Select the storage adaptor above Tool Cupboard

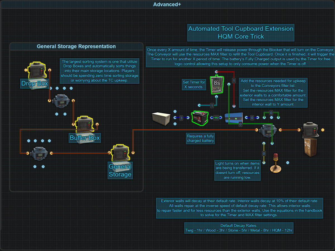[x=310, y=130]
